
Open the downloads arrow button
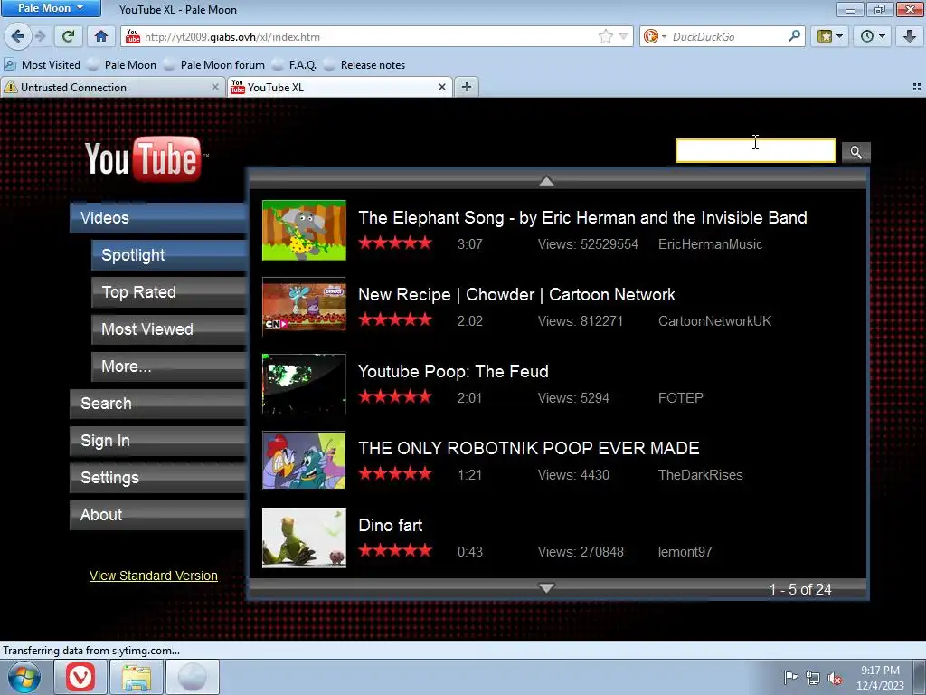pyautogui.click(x=910, y=36)
